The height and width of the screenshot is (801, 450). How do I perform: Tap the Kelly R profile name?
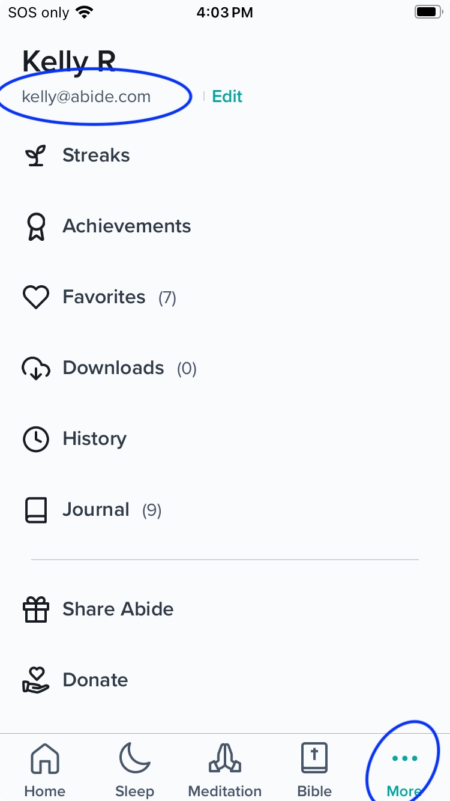pos(69,62)
